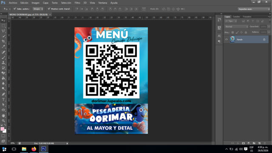Click the foreground pink color swatch
Image resolution: width=272 pixels, height=153 pixels.
(2, 129)
